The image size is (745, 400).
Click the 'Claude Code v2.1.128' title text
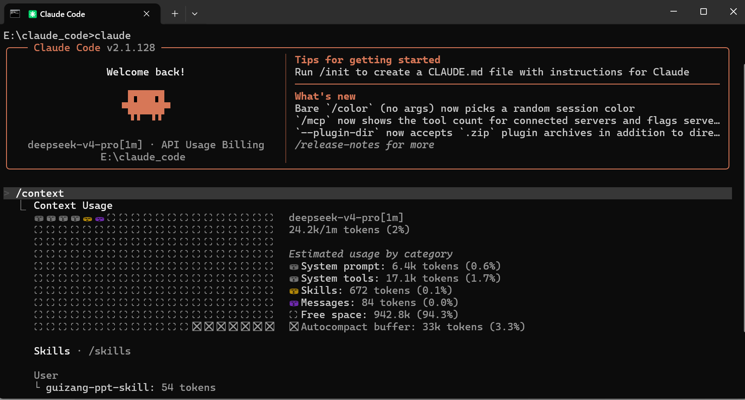point(95,48)
